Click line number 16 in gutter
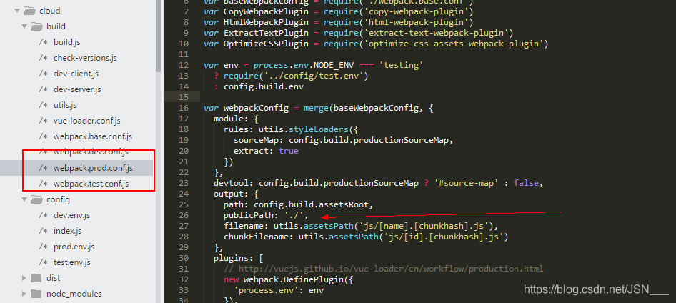The height and width of the screenshot is (303, 676). point(183,108)
